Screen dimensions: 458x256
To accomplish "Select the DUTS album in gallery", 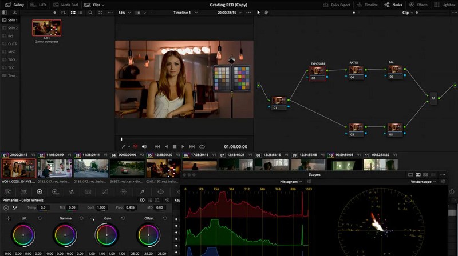I will click(13, 43).
